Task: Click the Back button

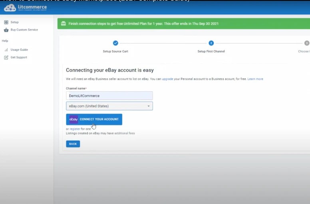Action: point(73,144)
